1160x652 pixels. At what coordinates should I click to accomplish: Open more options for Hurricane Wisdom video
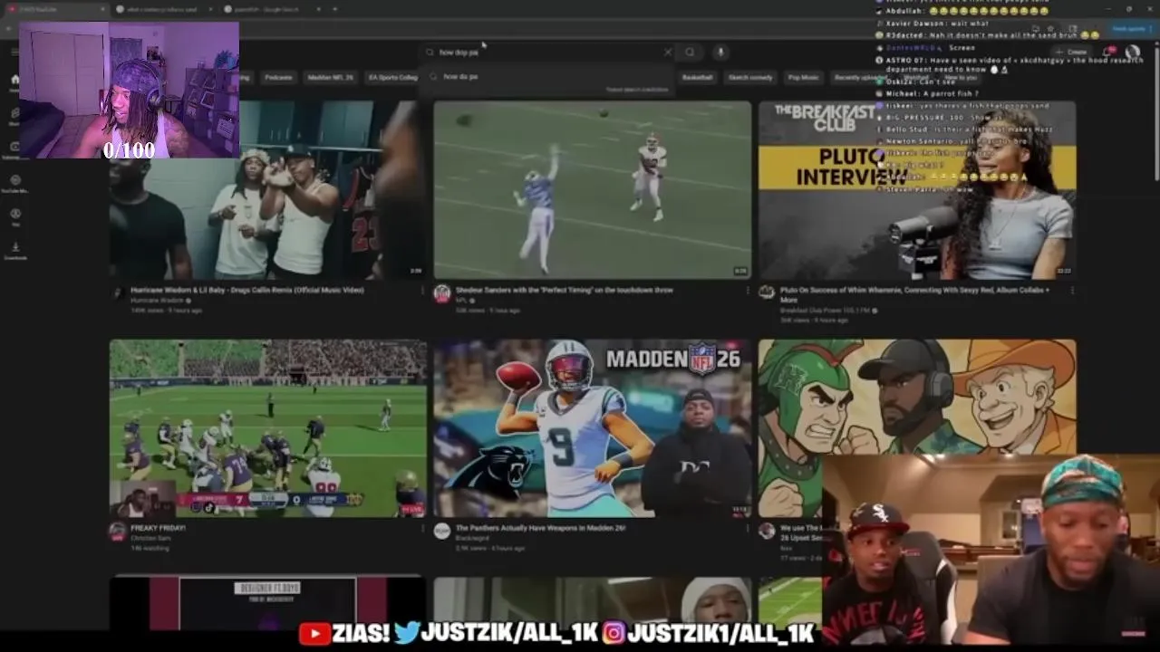click(x=422, y=292)
